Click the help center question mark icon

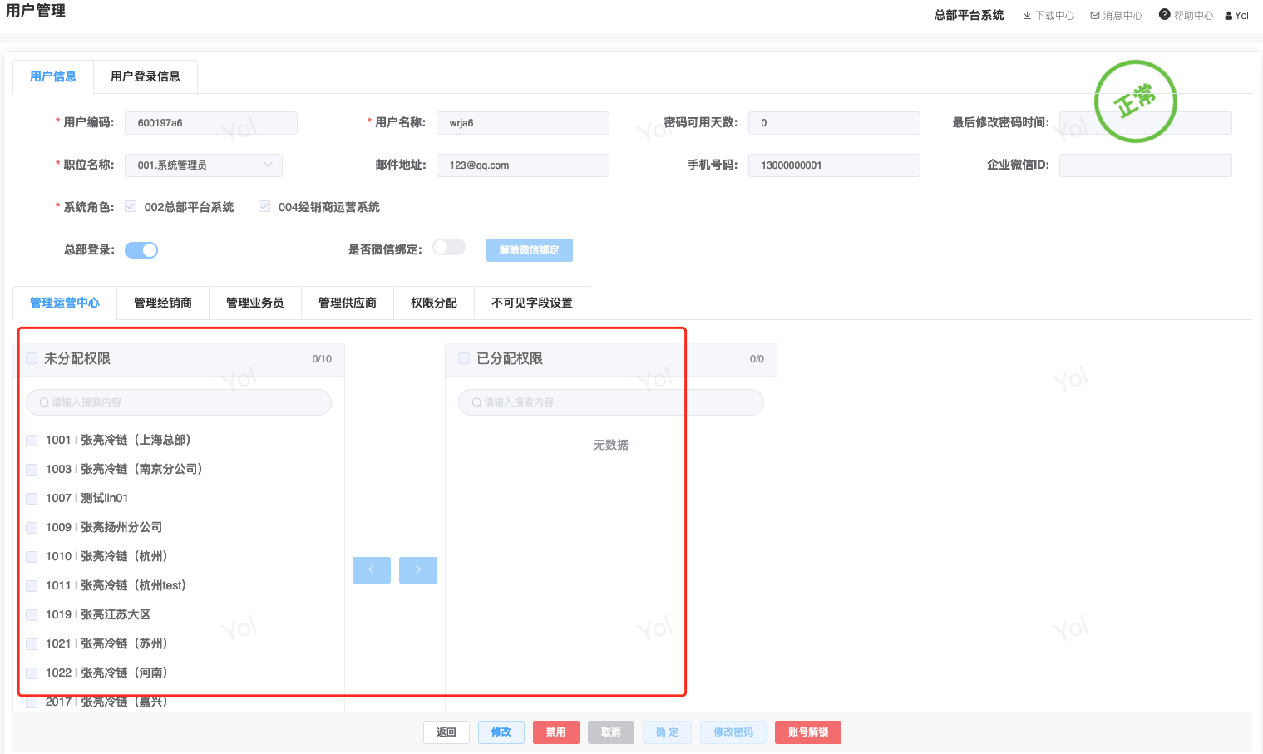point(1164,14)
